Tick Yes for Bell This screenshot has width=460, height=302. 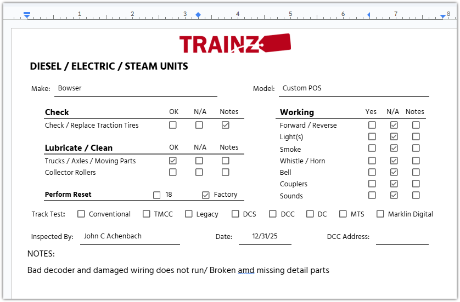(x=372, y=172)
